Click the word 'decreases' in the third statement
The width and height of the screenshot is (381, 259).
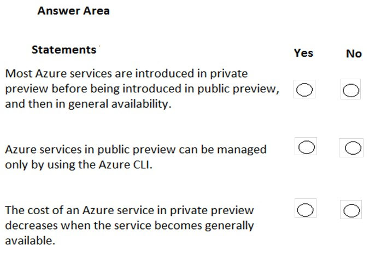[31, 225]
